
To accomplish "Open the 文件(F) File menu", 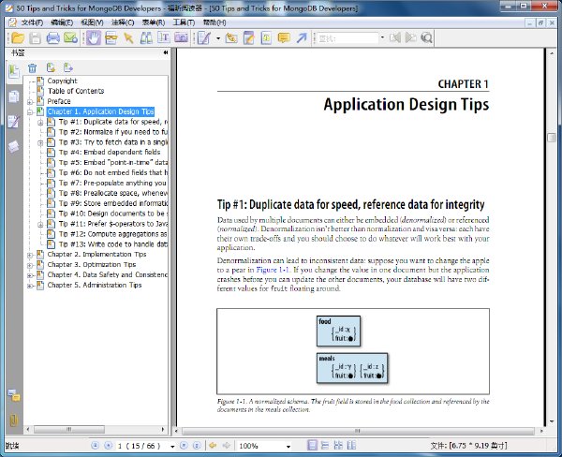I will (32, 22).
